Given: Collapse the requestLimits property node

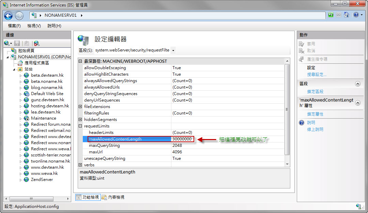Looking at the screenshot, I should click(80, 126).
